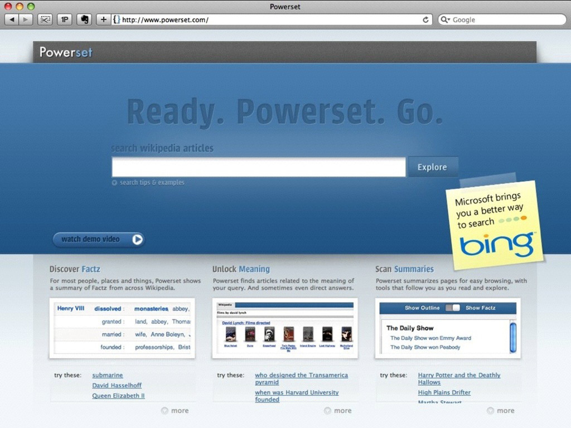
Task: Click 'David Lynch: Films directed' text
Action: tap(246, 323)
